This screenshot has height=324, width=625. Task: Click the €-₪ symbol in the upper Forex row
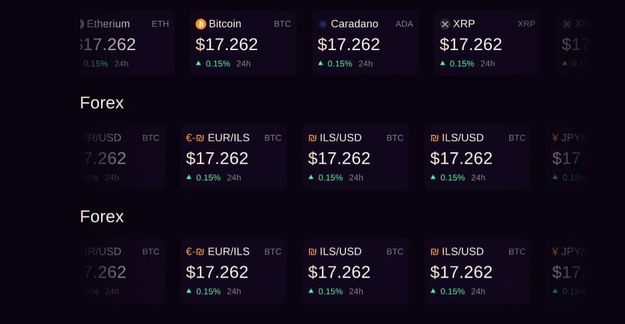pyautogui.click(x=195, y=138)
